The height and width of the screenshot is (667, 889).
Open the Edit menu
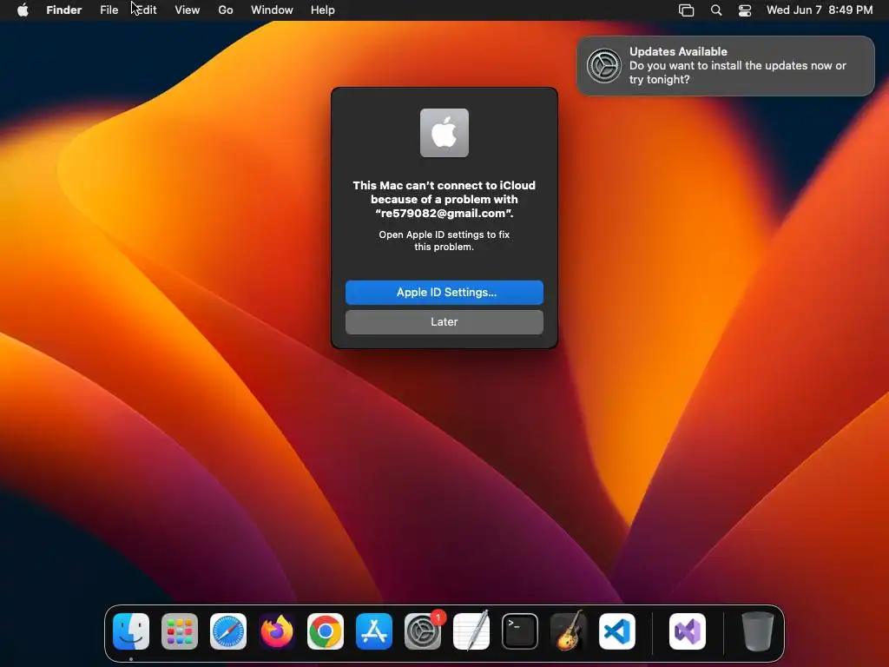146,10
